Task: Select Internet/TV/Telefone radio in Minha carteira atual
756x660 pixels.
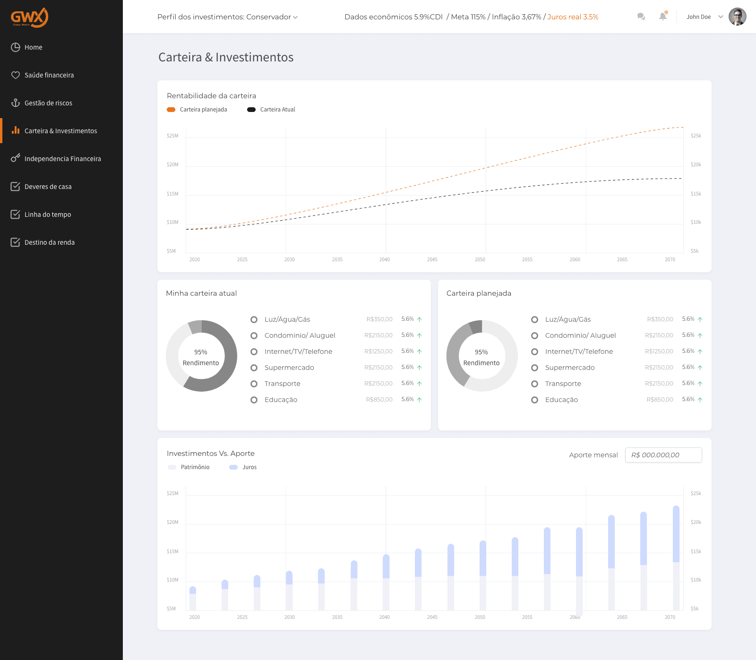Action: 254,352
